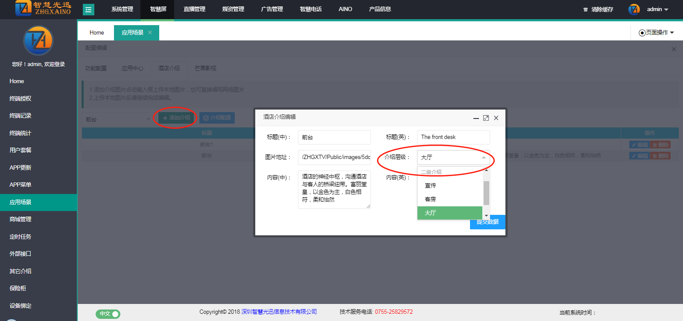Open the 深圳智慧光迅信息技术有限公司 link

pyautogui.click(x=279, y=312)
